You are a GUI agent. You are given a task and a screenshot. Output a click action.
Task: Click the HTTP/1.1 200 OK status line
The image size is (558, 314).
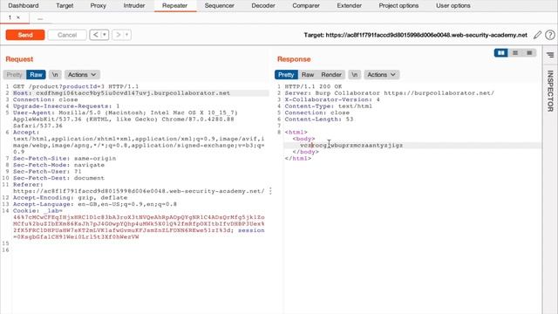coord(313,86)
